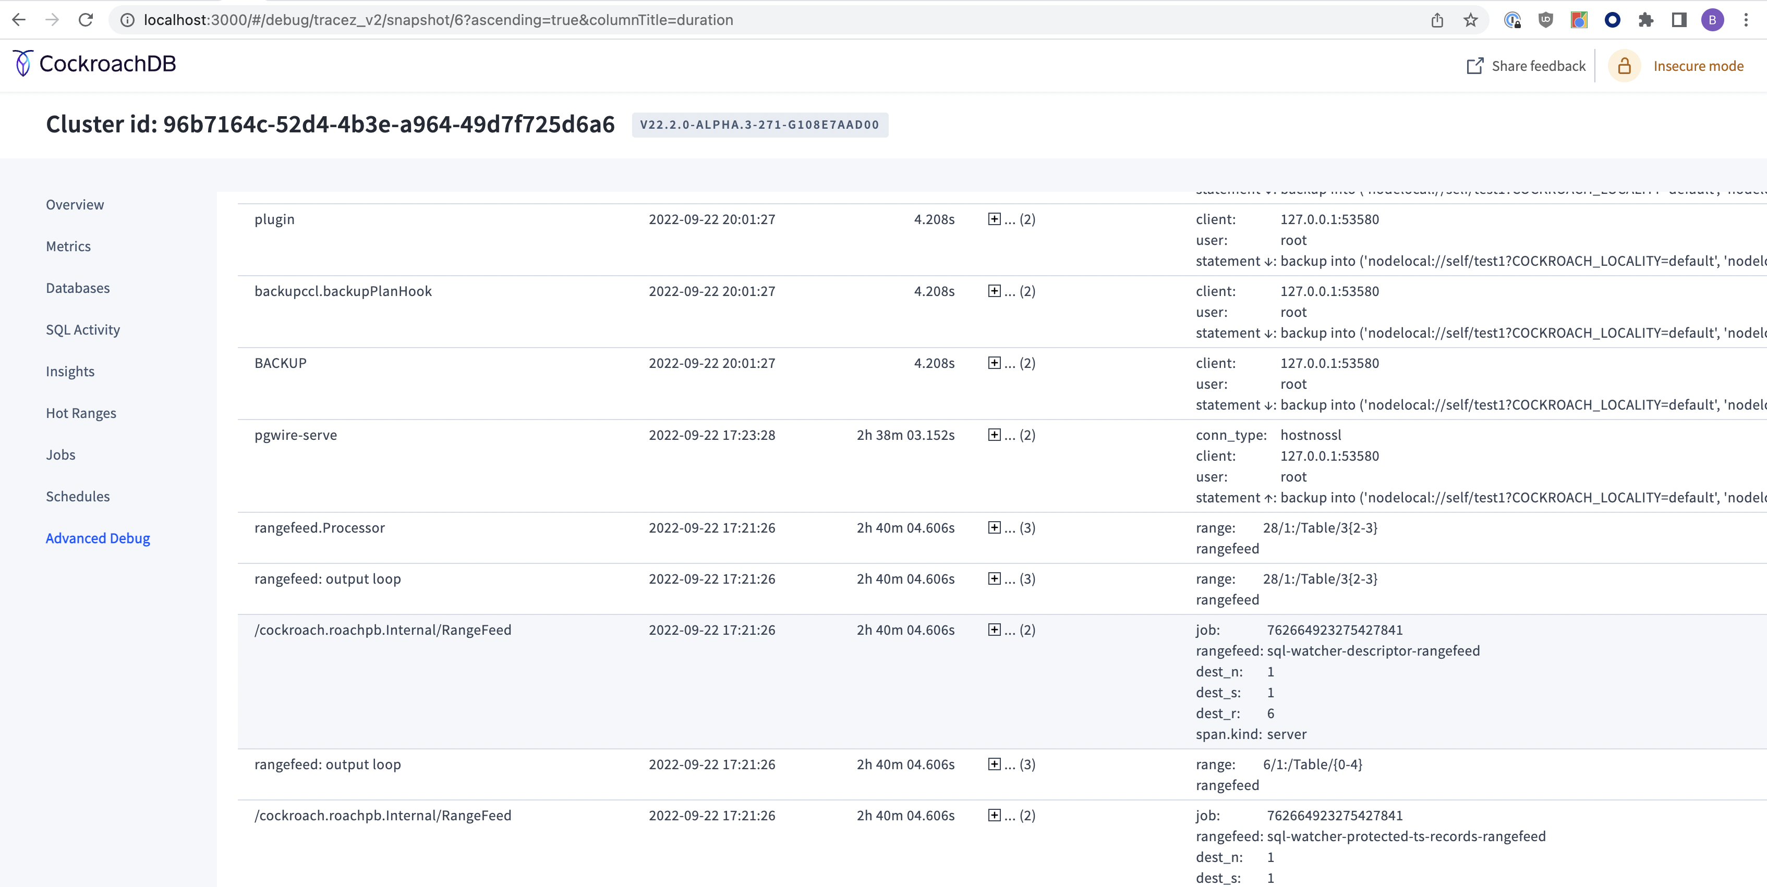This screenshot has width=1767, height=887.
Task: Click the Insecure mode link
Action: tap(1698, 67)
